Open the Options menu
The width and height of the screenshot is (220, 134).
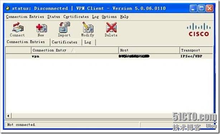[109, 17]
